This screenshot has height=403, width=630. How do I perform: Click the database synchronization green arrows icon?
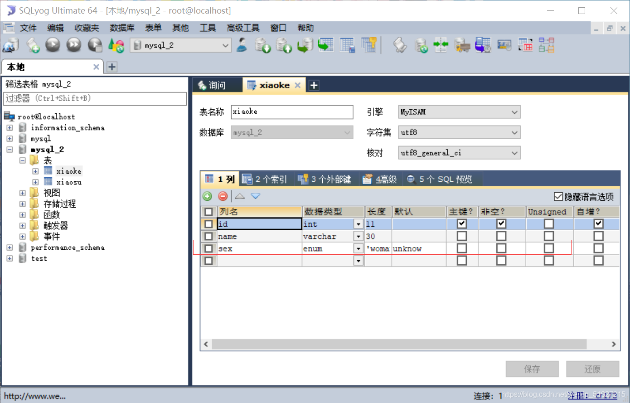(441, 45)
